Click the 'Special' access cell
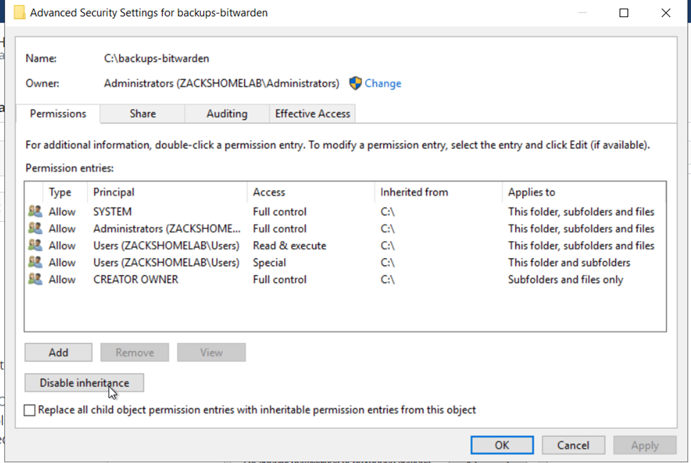Screen dimensions: 691x463 point(269,262)
